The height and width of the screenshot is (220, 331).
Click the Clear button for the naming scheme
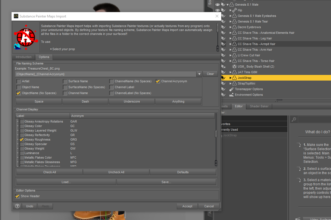(x=210, y=74)
